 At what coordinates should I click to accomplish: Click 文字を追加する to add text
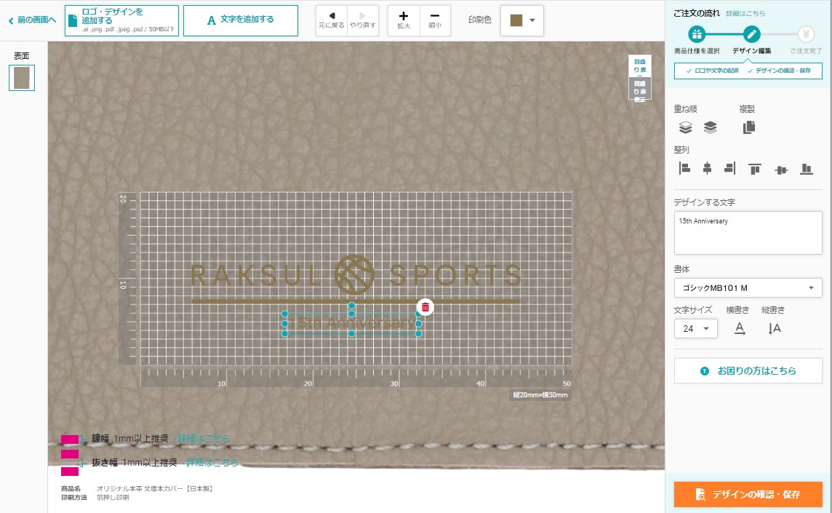pyautogui.click(x=241, y=20)
